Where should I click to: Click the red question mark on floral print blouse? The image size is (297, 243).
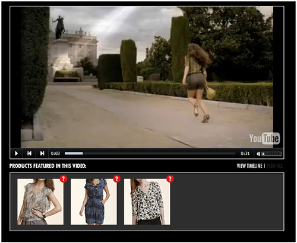(170, 179)
